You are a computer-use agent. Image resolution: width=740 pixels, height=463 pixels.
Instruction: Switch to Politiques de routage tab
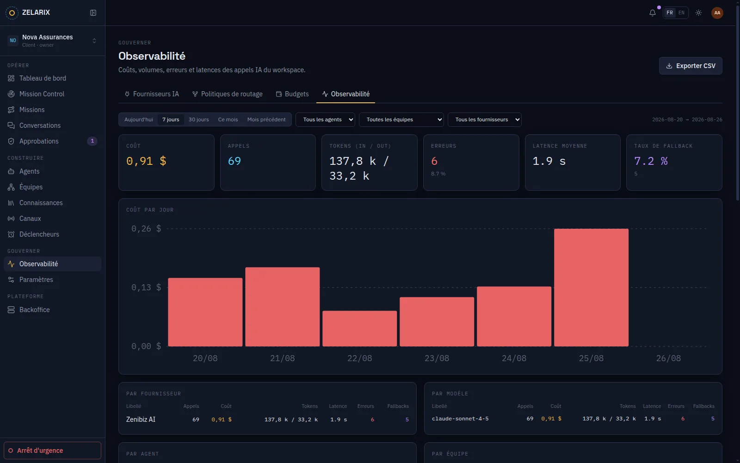point(228,94)
